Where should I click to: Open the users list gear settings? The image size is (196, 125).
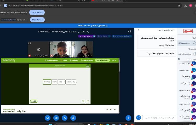tap(179, 59)
